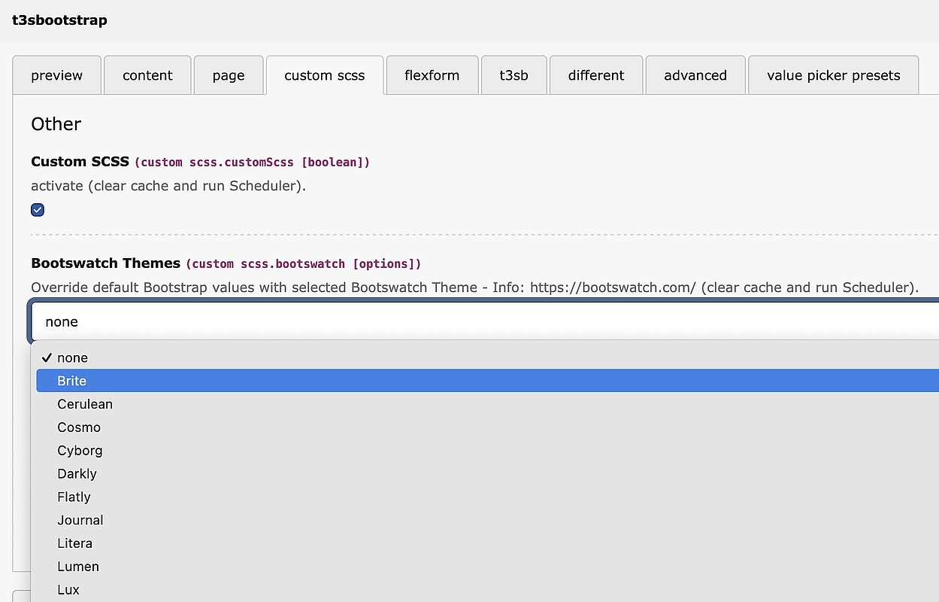Viewport: 939px width, 602px height.
Task: Pick the Flatly theme option
Action: (74, 497)
